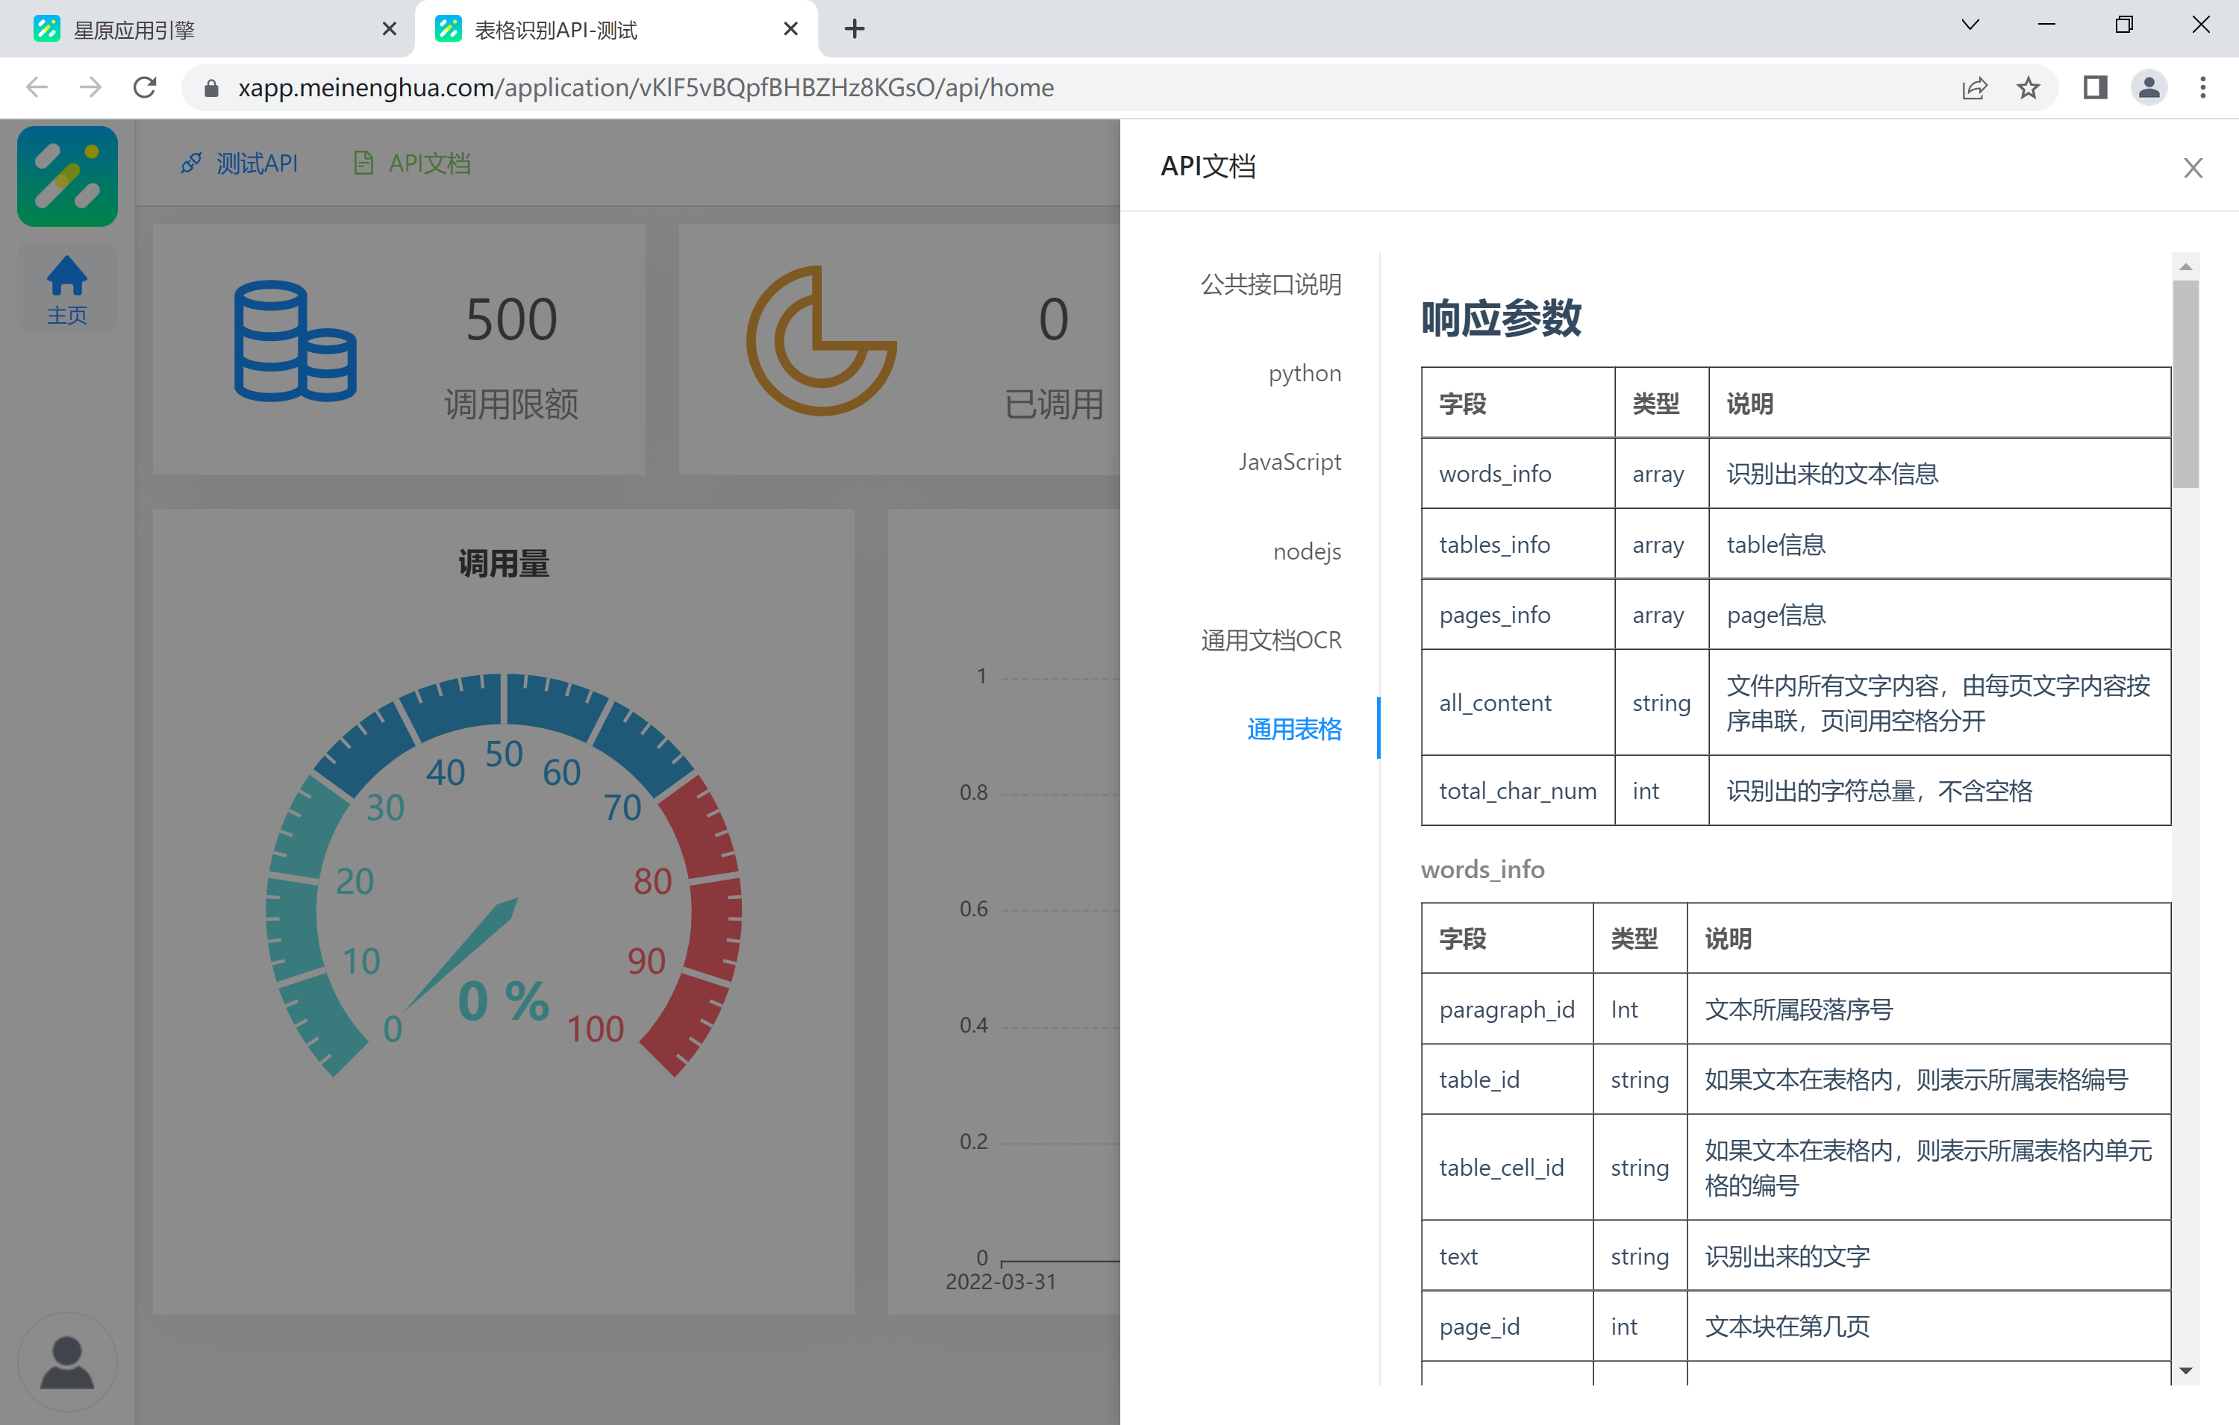The image size is (2239, 1425).
Task: Click the page_id field cell
Action: pos(1506,1327)
